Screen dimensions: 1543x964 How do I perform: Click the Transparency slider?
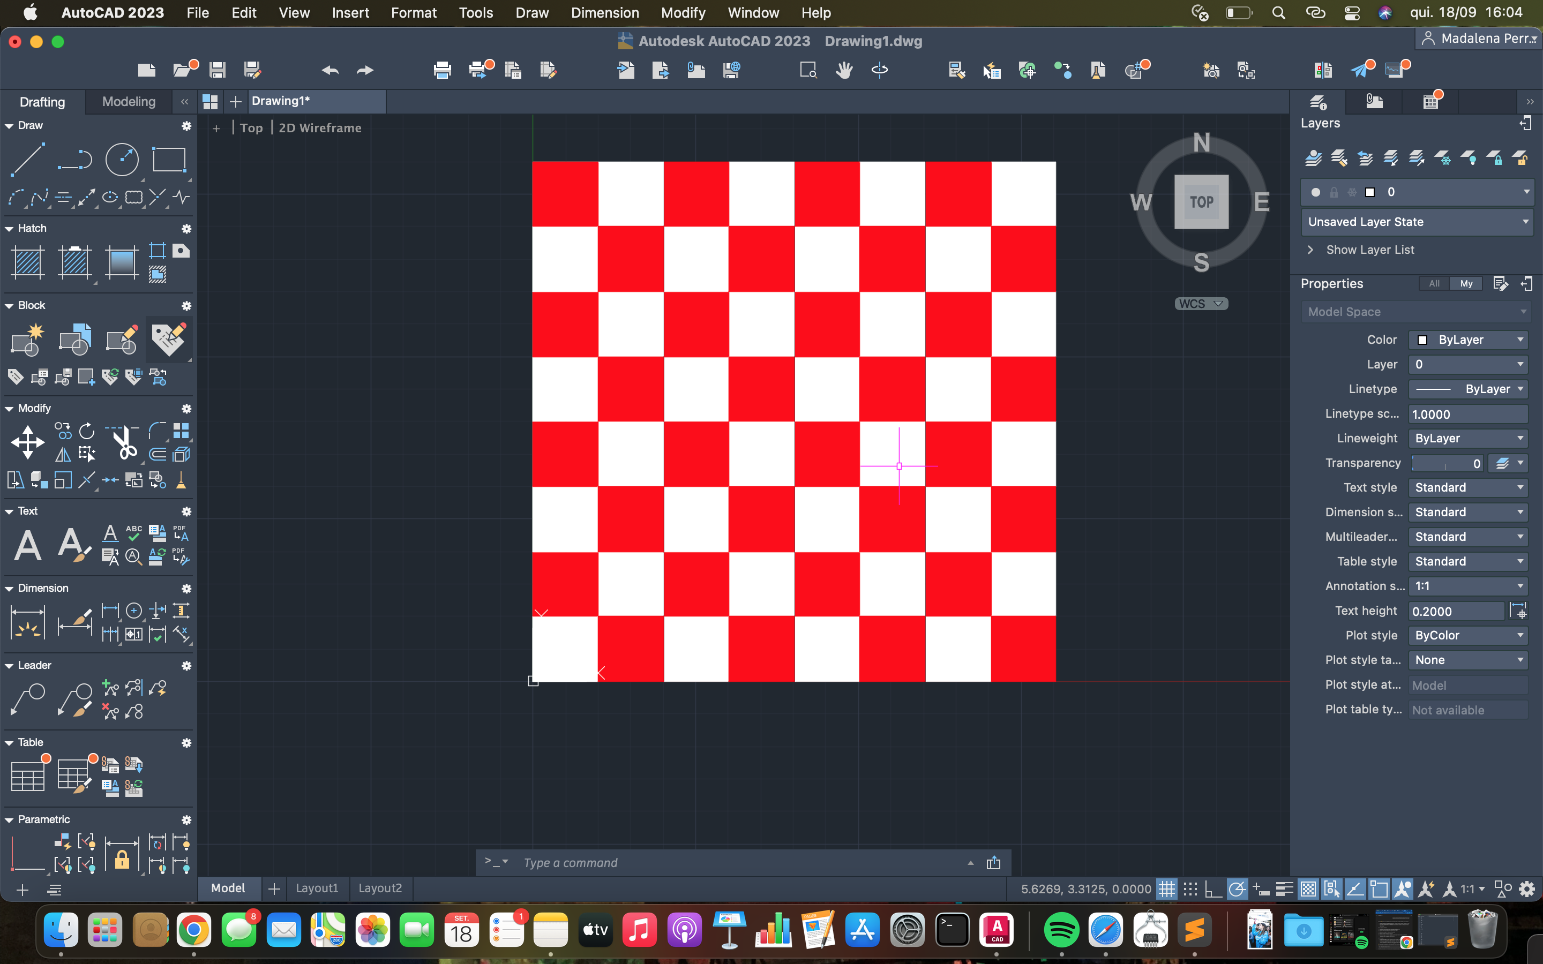coord(1446,463)
